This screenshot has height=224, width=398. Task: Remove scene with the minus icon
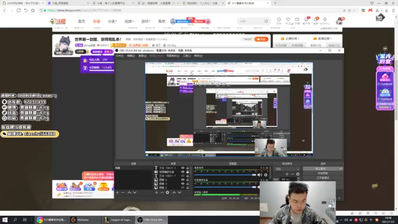click(x=123, y=193)
